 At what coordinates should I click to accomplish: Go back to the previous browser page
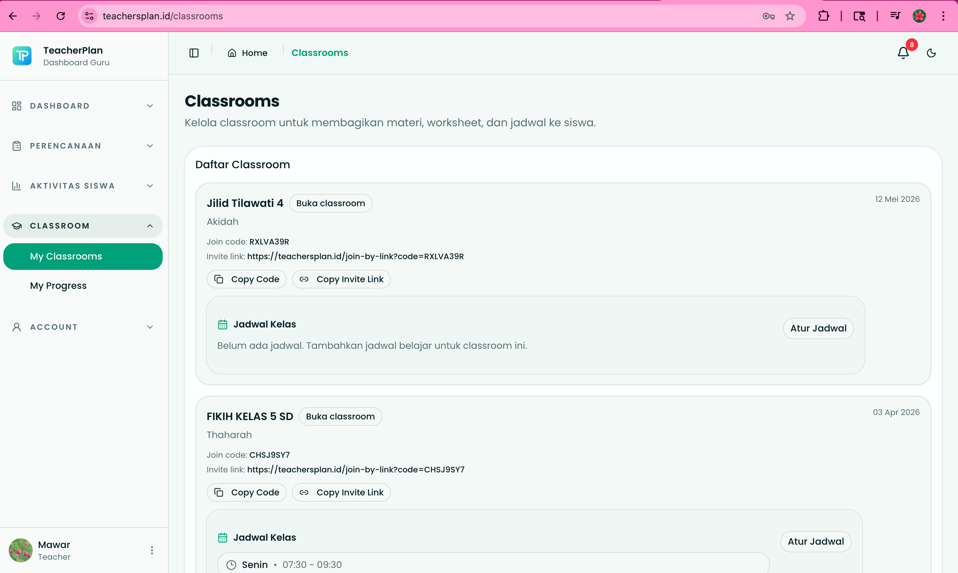[13, 16]
